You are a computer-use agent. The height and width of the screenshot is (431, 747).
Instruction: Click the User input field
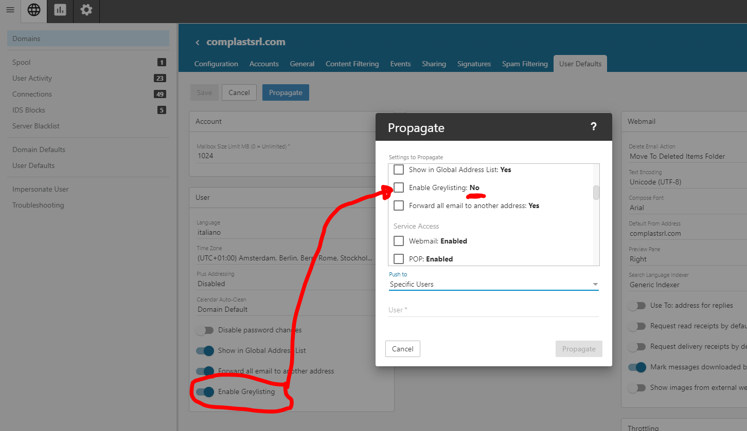(493, 310)
